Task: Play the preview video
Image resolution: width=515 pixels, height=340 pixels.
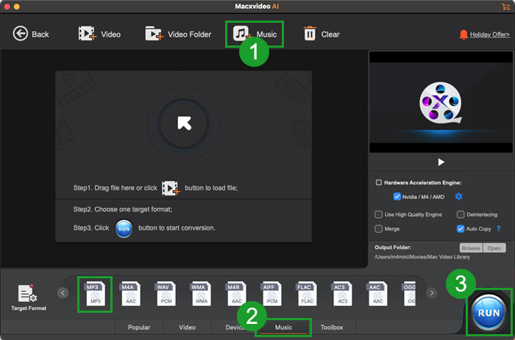Action: [441, 162]
